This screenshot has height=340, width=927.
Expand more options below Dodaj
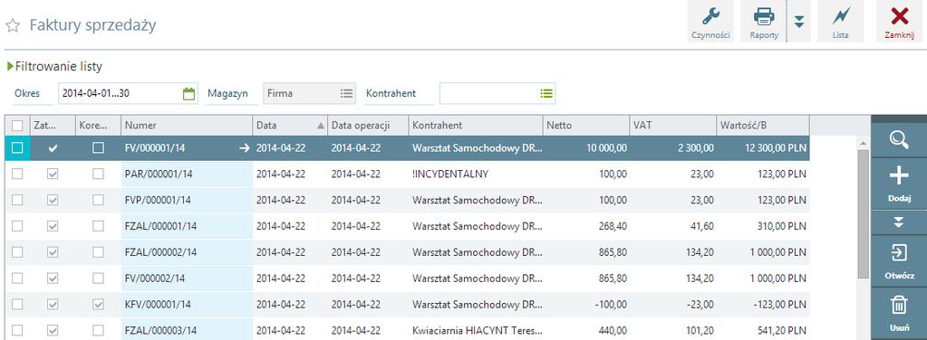click(x=899, y=222)
